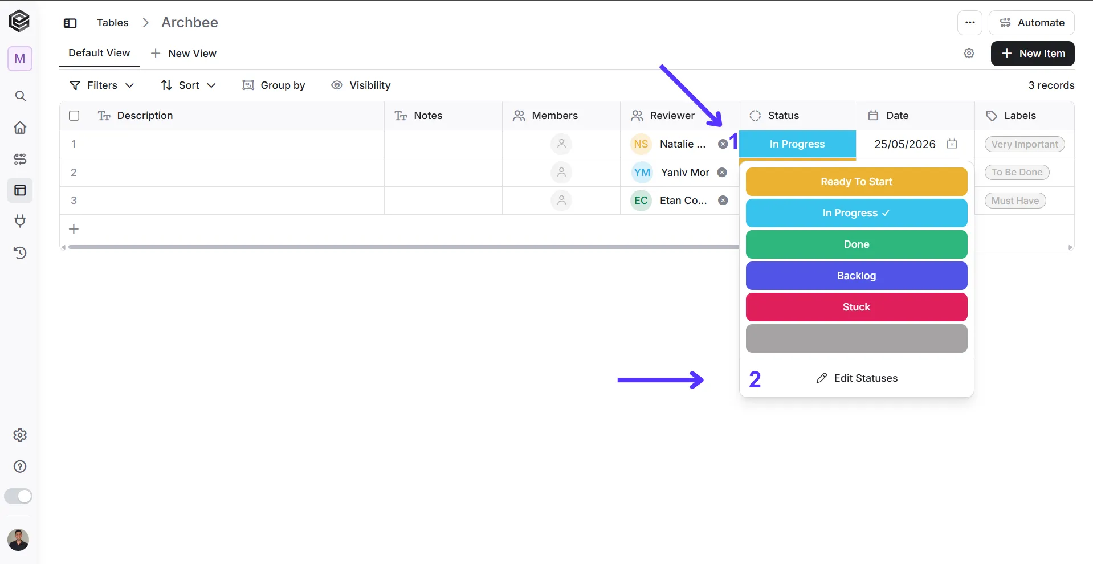Select the red Stuck status
The height and width of the screenshot is (564, 1093).
click(857, 307)
